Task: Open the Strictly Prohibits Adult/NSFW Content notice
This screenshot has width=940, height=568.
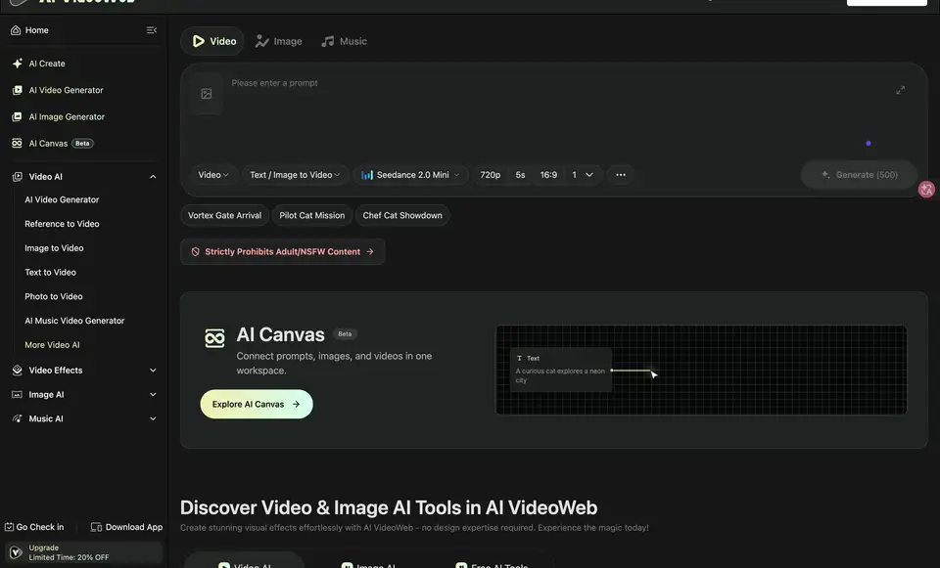Action: click(282, 251)
